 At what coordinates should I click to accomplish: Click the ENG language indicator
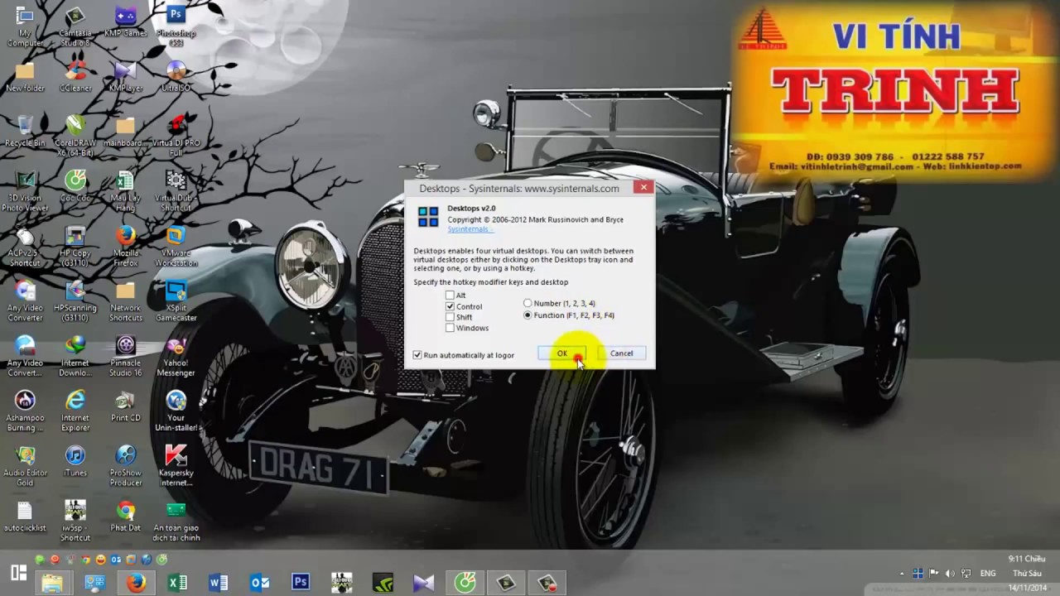pos(988,573)
